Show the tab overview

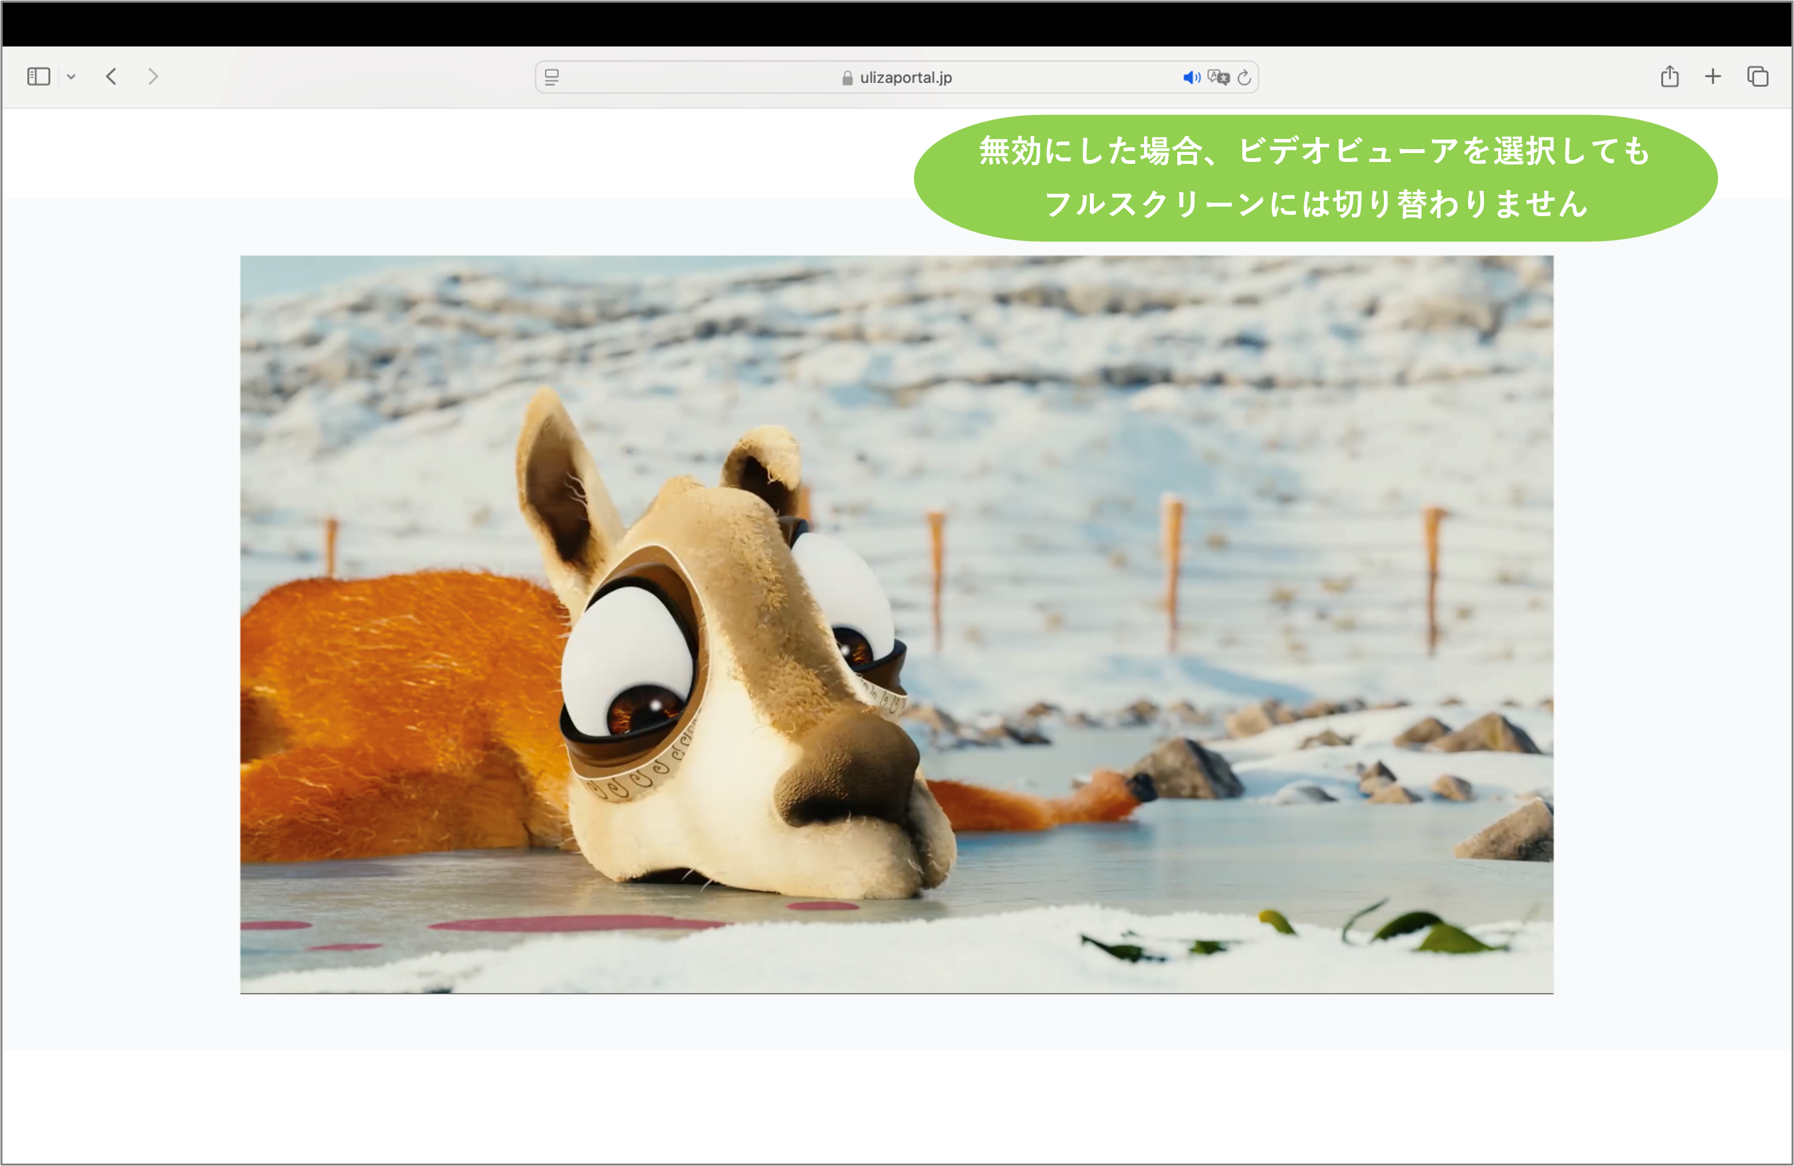pos(1758,76)
